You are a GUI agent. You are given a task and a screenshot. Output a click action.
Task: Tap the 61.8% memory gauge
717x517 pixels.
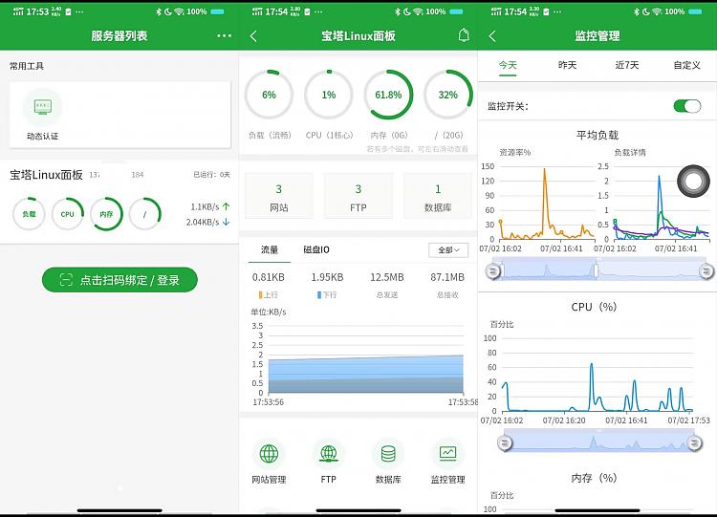[388, 95]
